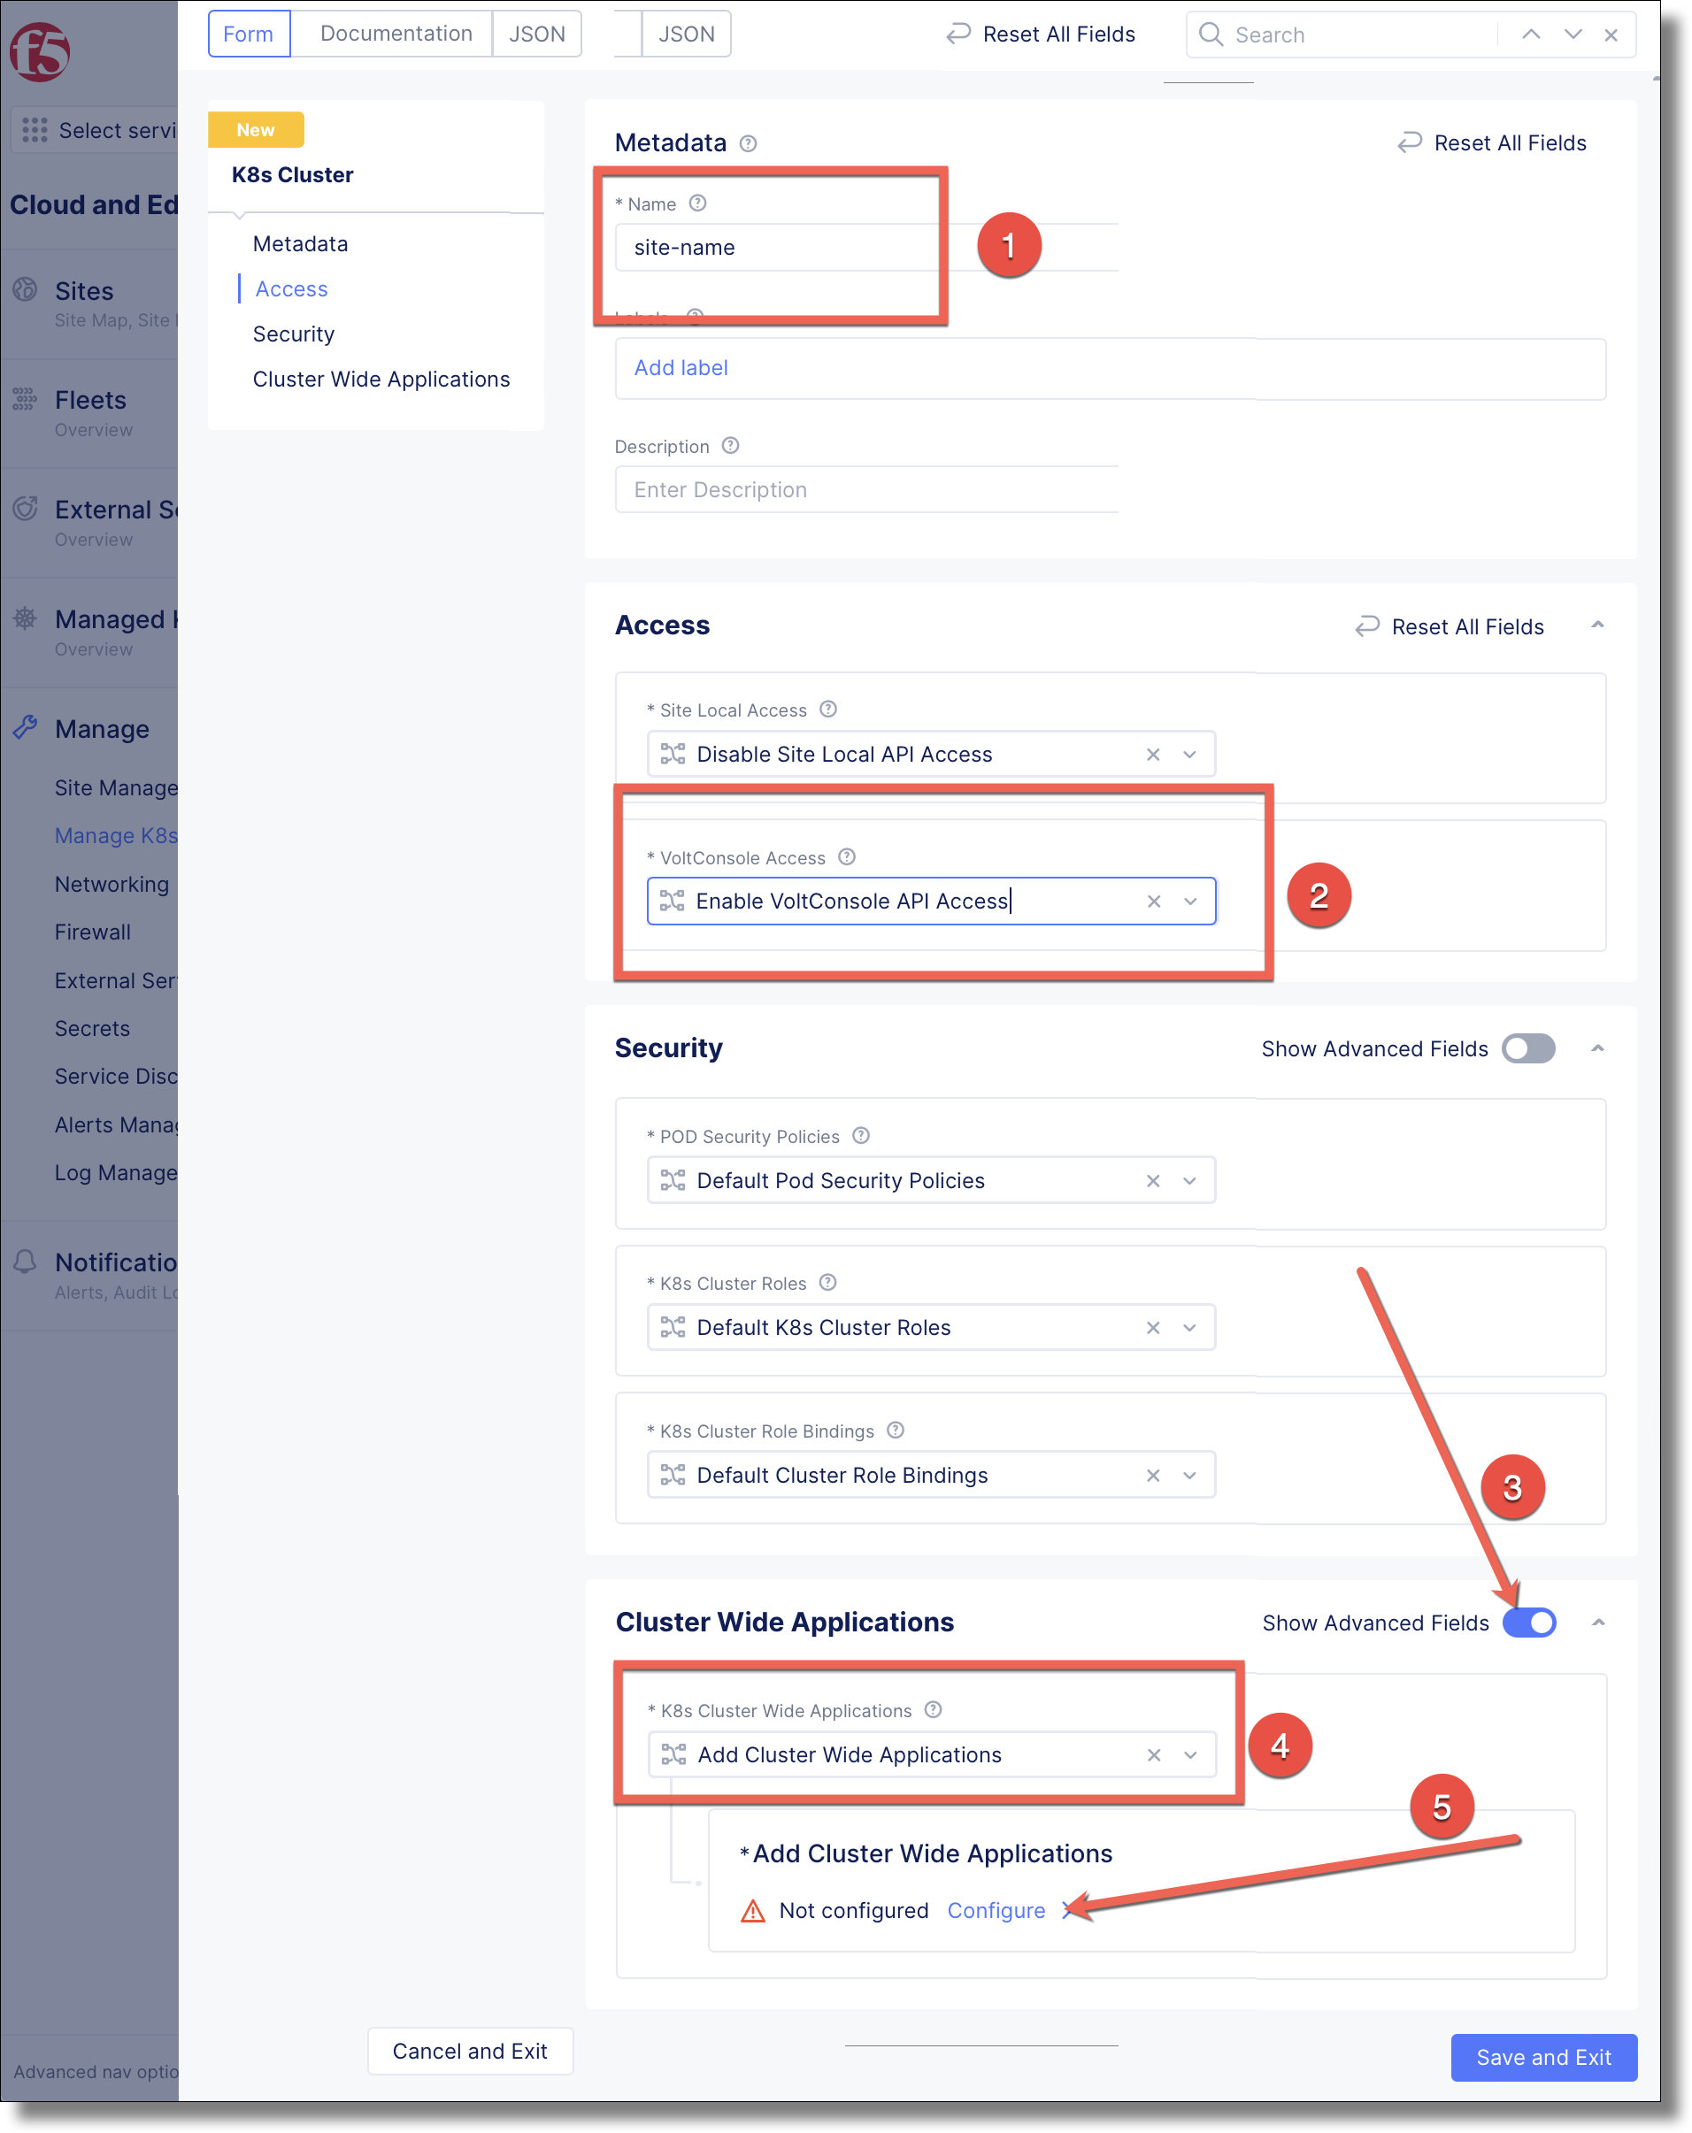Switch to the Documentation tab
The height and width of the screenshot is (2133, 1692).
[396, 34]
